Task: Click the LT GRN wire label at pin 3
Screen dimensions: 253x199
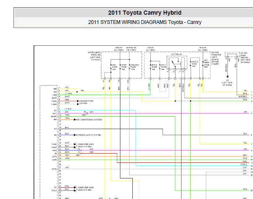Action: pyautogui.click(x=68, y=94)
